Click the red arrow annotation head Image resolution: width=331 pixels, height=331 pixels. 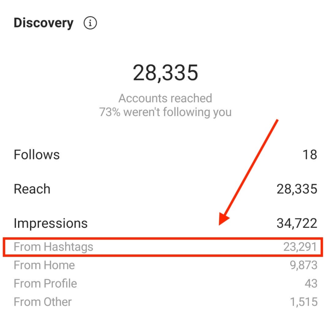point(223,219)
